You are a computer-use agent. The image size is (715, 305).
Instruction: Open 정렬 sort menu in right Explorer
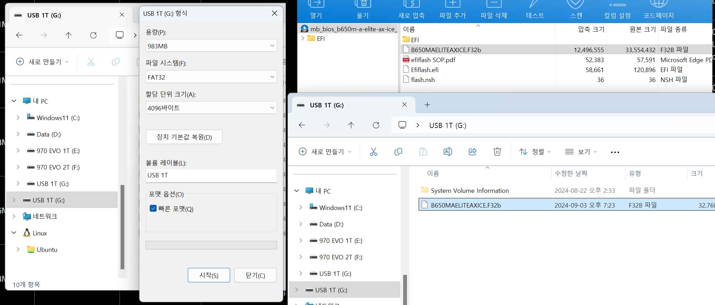535,152
